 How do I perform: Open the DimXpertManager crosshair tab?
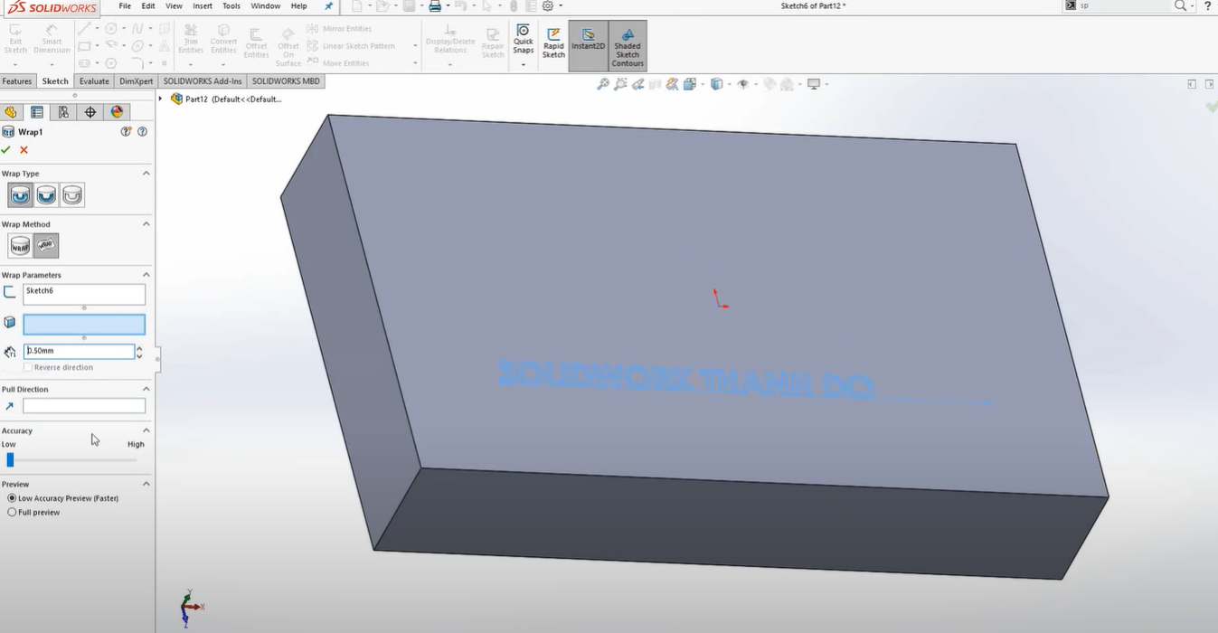[90, 112]
